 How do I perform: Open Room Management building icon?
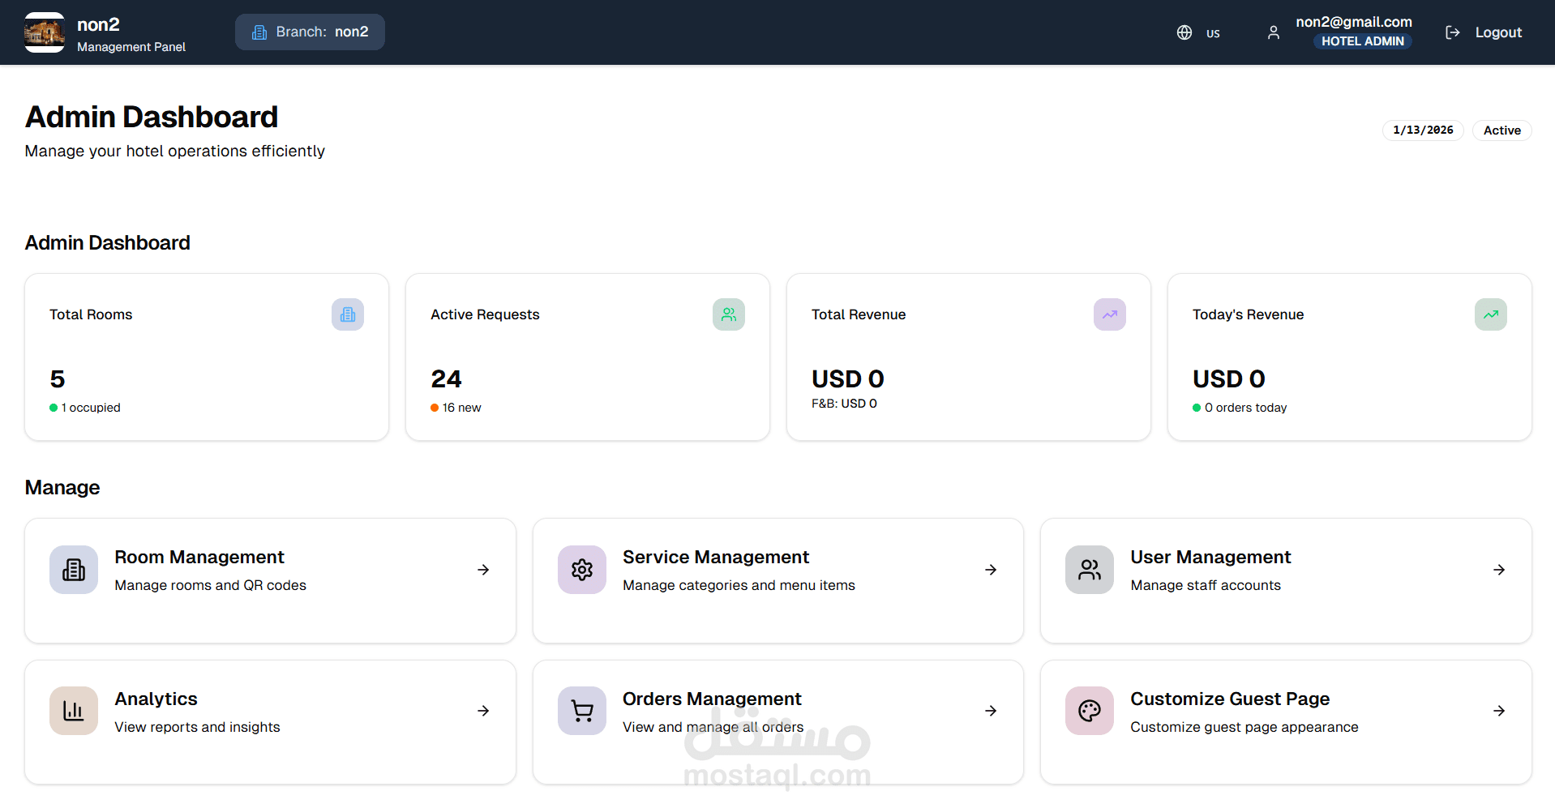[x=74, y=570]
